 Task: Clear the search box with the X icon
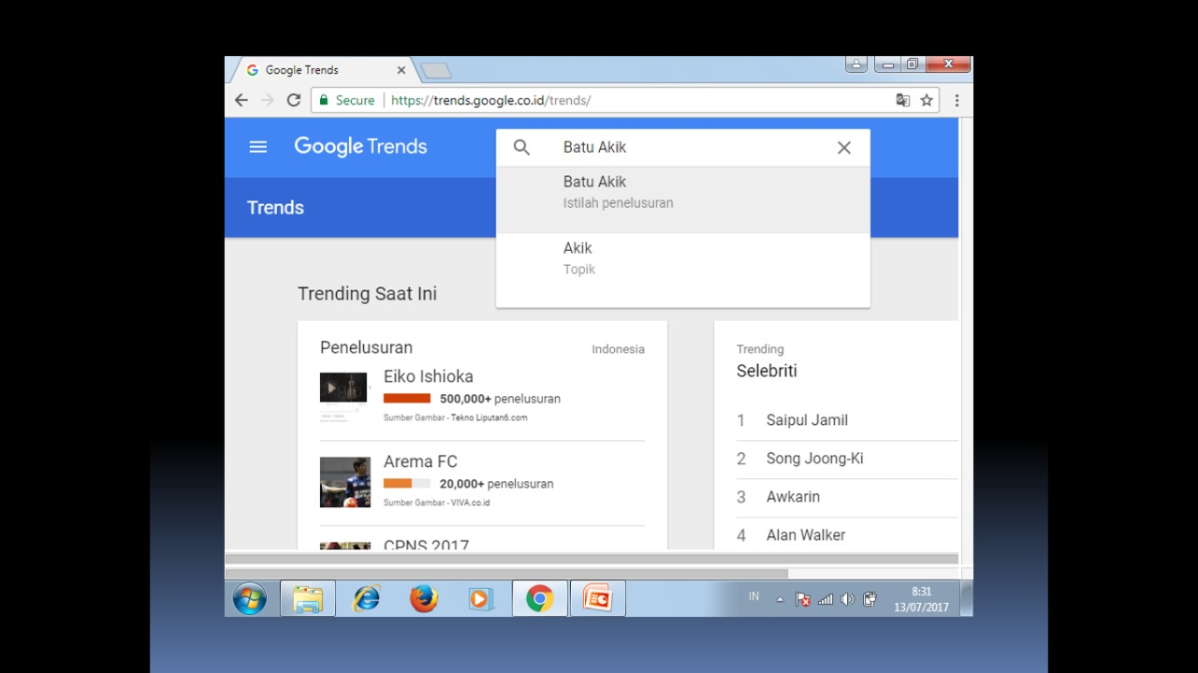pos(844,147)
